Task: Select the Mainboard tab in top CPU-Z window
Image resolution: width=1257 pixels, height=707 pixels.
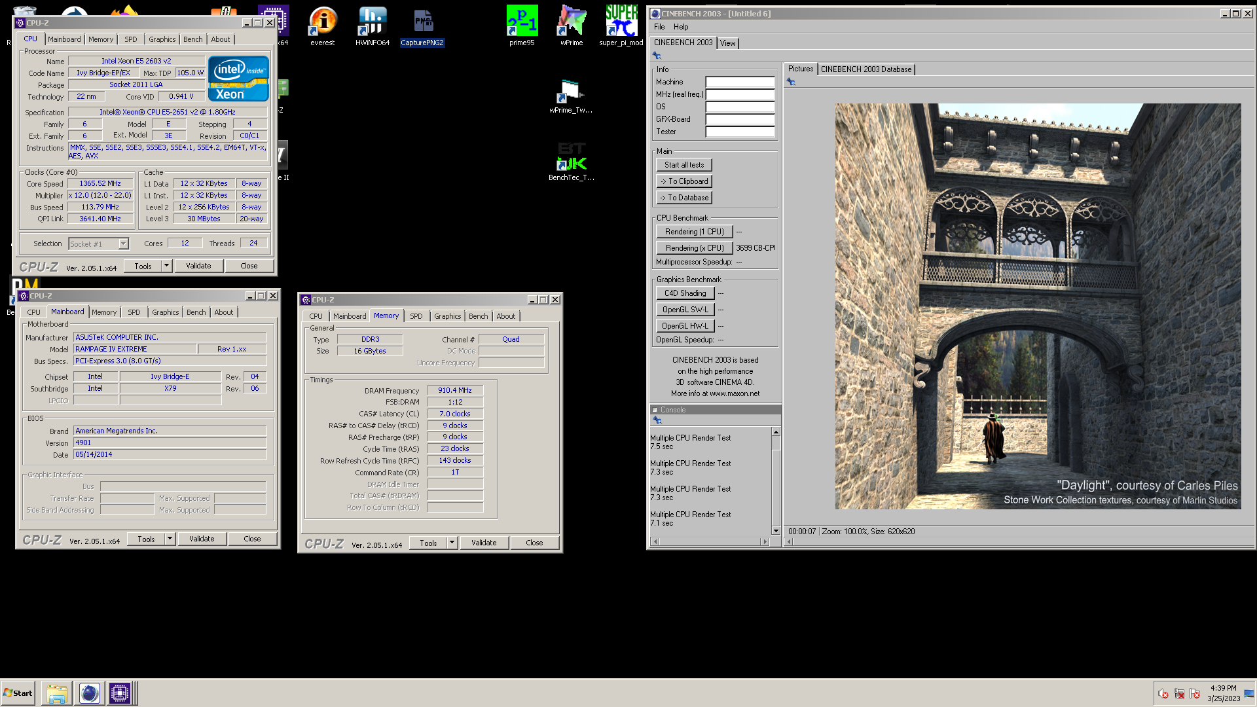Action: click(64, 39)
